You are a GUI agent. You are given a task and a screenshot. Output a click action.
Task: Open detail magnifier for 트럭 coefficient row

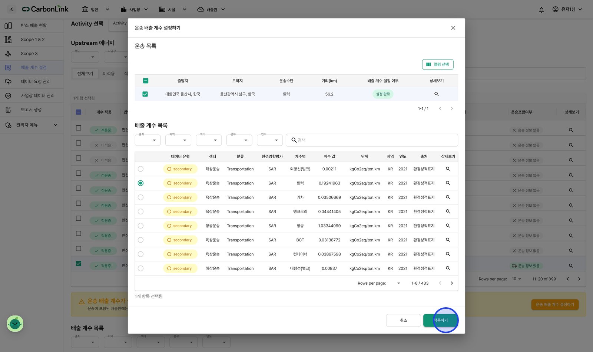click(x=448, y=183)
